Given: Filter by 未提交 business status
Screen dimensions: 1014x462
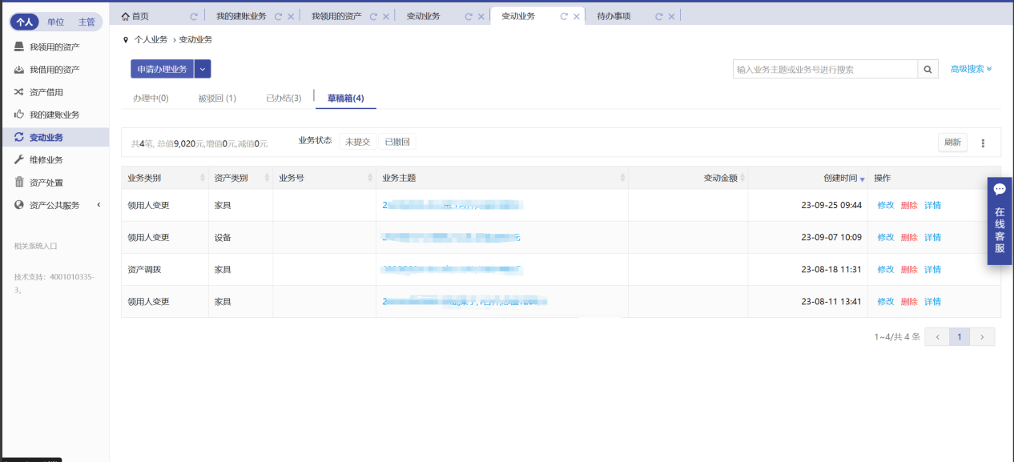Looking at the screenshot, I should pyautogui.click(x=357, y=142).
